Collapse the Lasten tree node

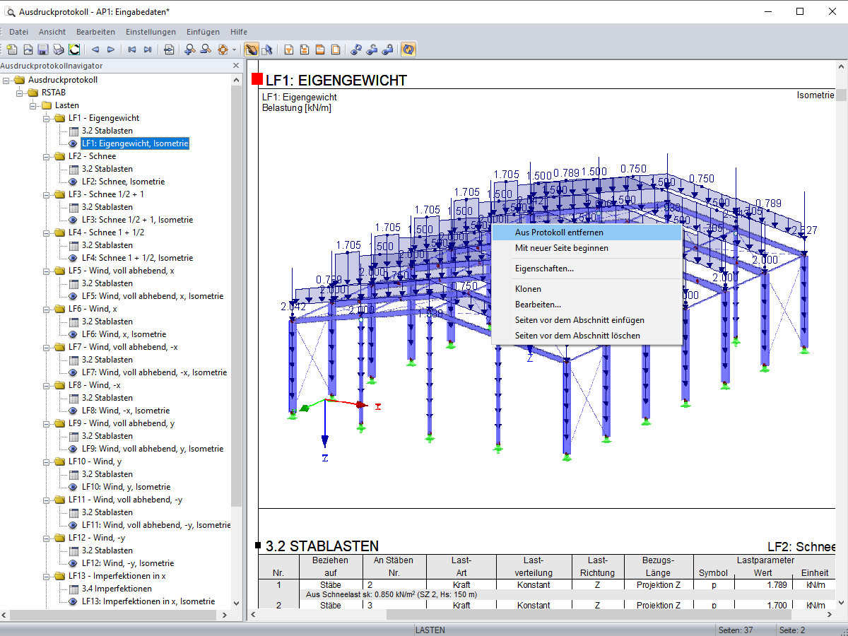(33, 105)
